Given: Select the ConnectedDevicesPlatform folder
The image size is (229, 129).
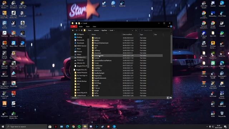Looking at the screenshot, I should 127,61.
